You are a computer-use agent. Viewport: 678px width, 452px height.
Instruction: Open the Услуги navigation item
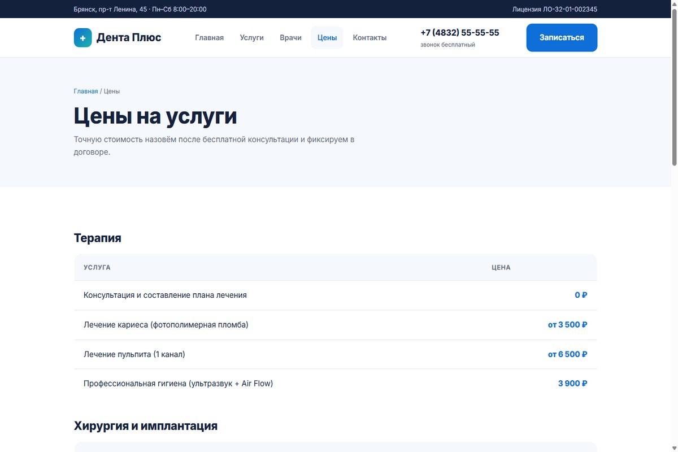tap(252, 38)
